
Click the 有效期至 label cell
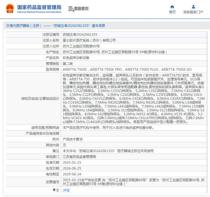tap(33, 174)
